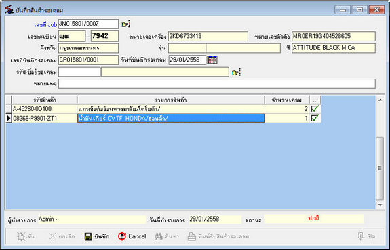This screenshot has height=250, width=390.
Task: Click the red status value ปกติ
Action: pos(313,218)
